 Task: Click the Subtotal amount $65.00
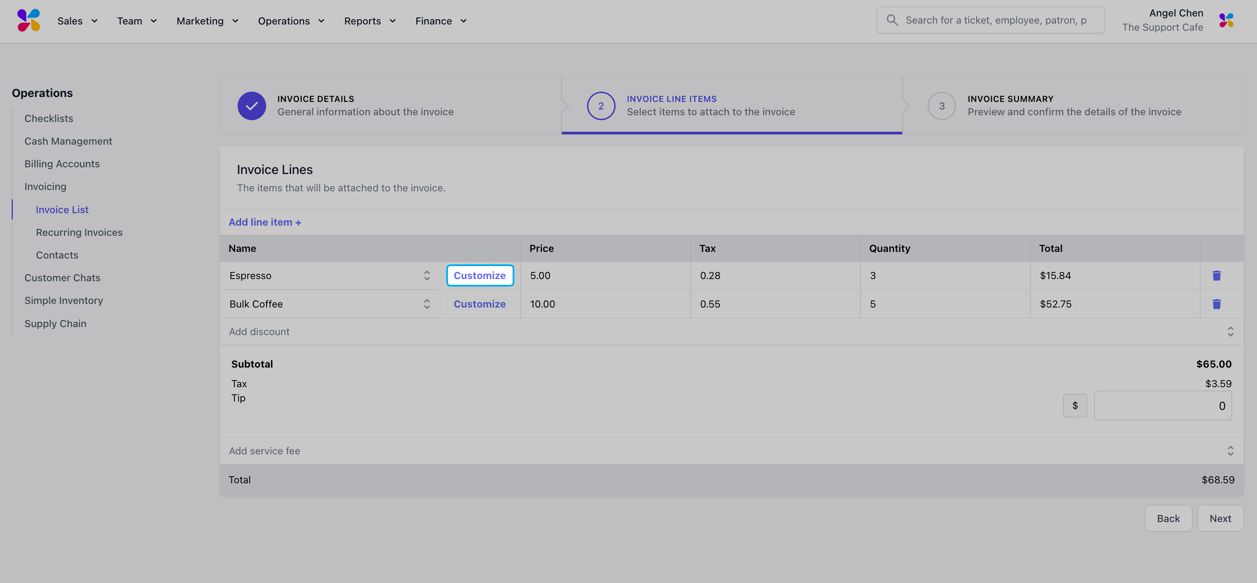click(x=1214, y=364)
